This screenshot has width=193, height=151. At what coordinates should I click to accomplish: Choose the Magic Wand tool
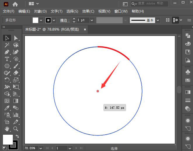click(x=7, y=45)
